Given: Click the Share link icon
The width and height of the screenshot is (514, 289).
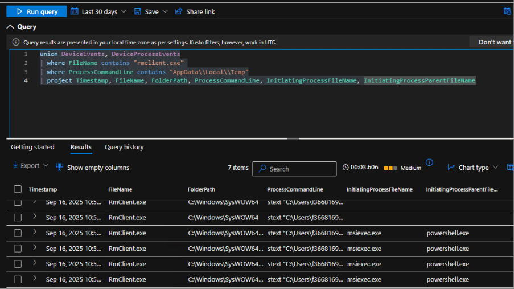Looking at the screenshot, I should 179,11.
